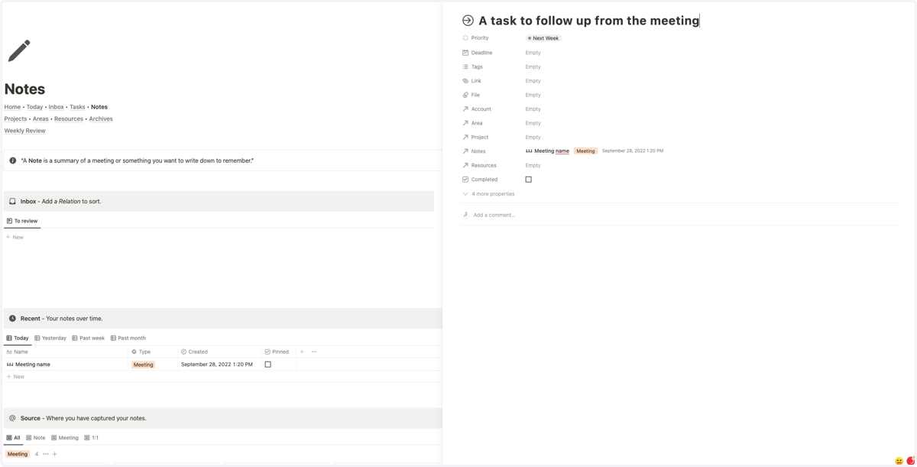This screenshot has width=917, height=467.
Task: Click the @ icon beside Source
Action: [x=12, y=418]
